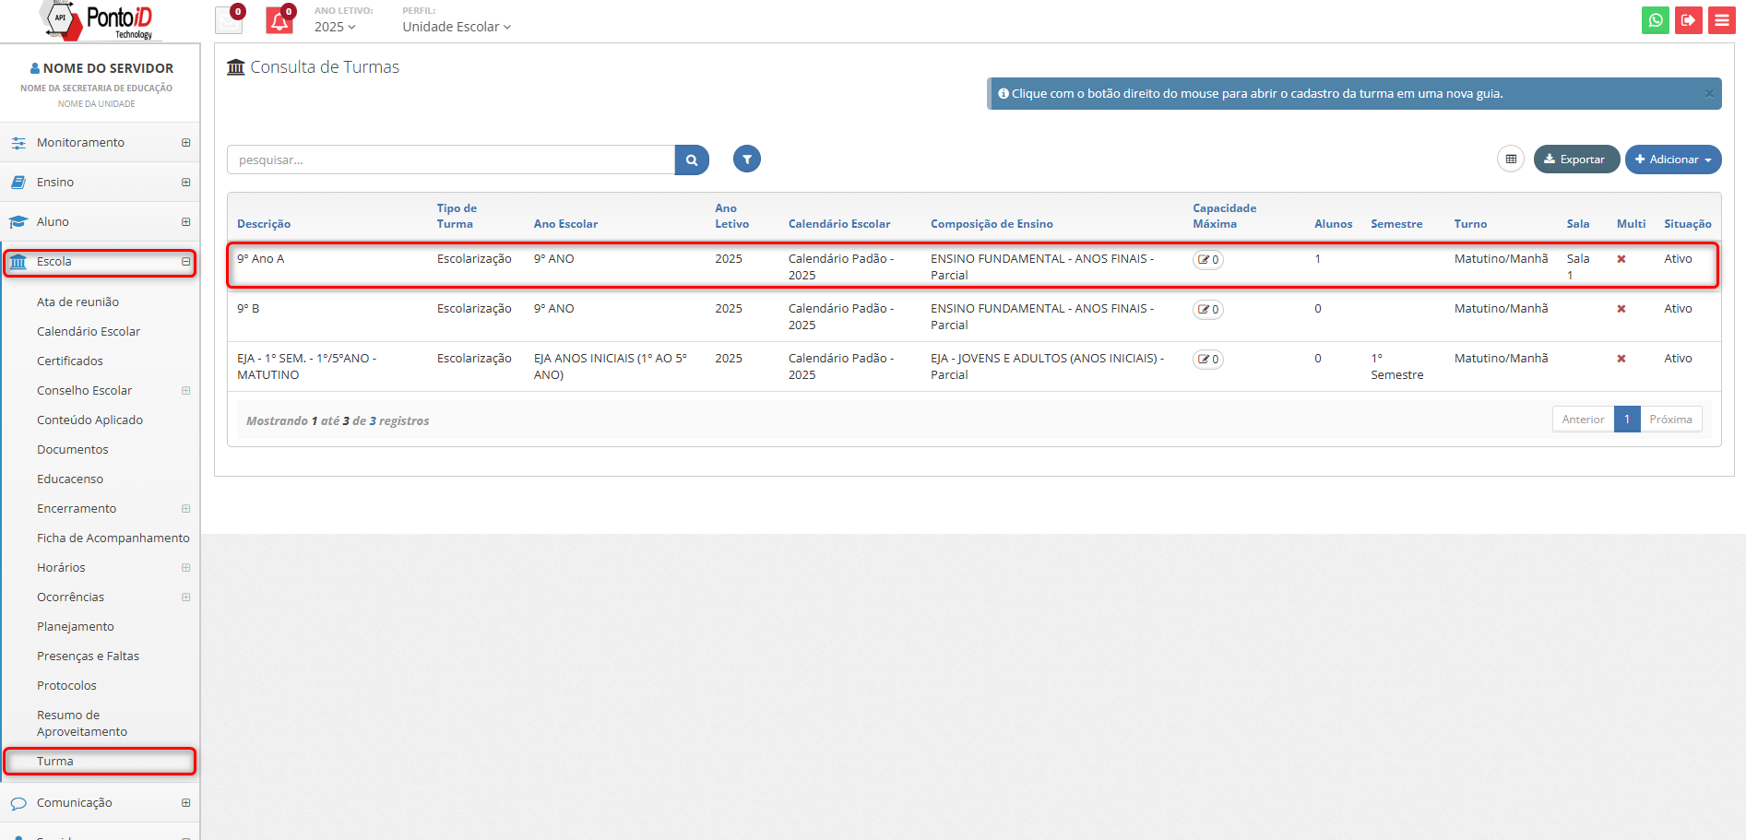Sort table by Ano Escolar column

(x=565, y=224)
